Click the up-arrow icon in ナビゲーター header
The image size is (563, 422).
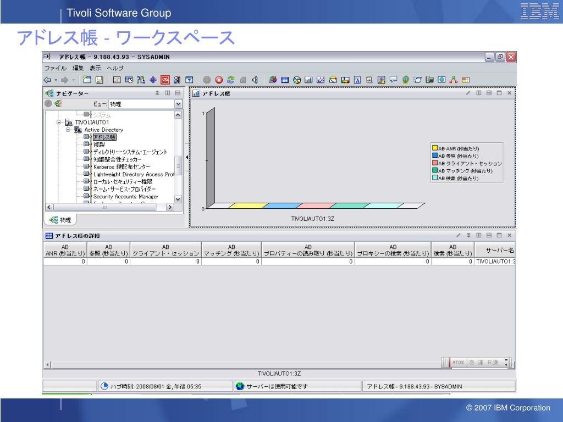coord(157,93)
